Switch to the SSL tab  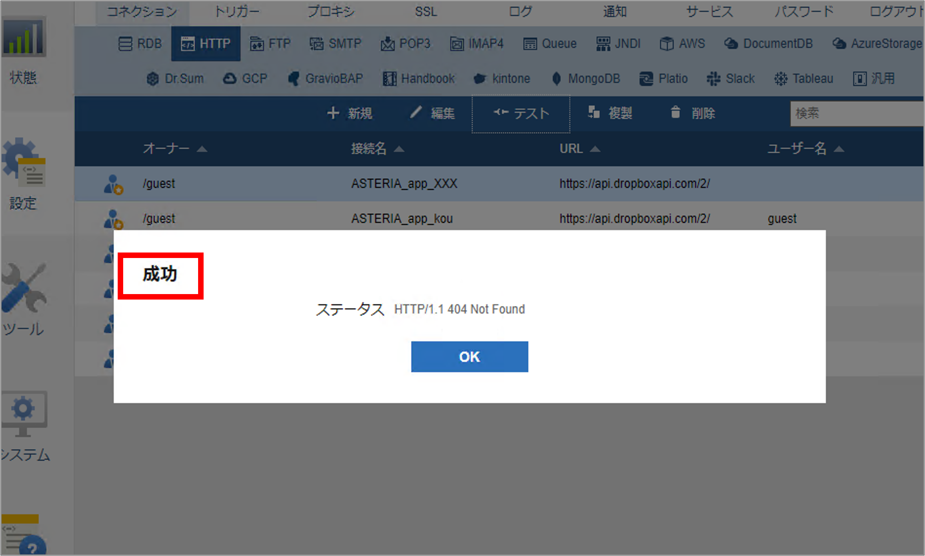426,12
